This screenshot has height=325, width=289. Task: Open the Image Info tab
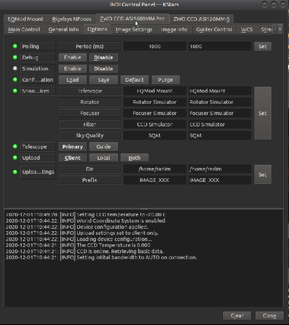coord(174,29)
